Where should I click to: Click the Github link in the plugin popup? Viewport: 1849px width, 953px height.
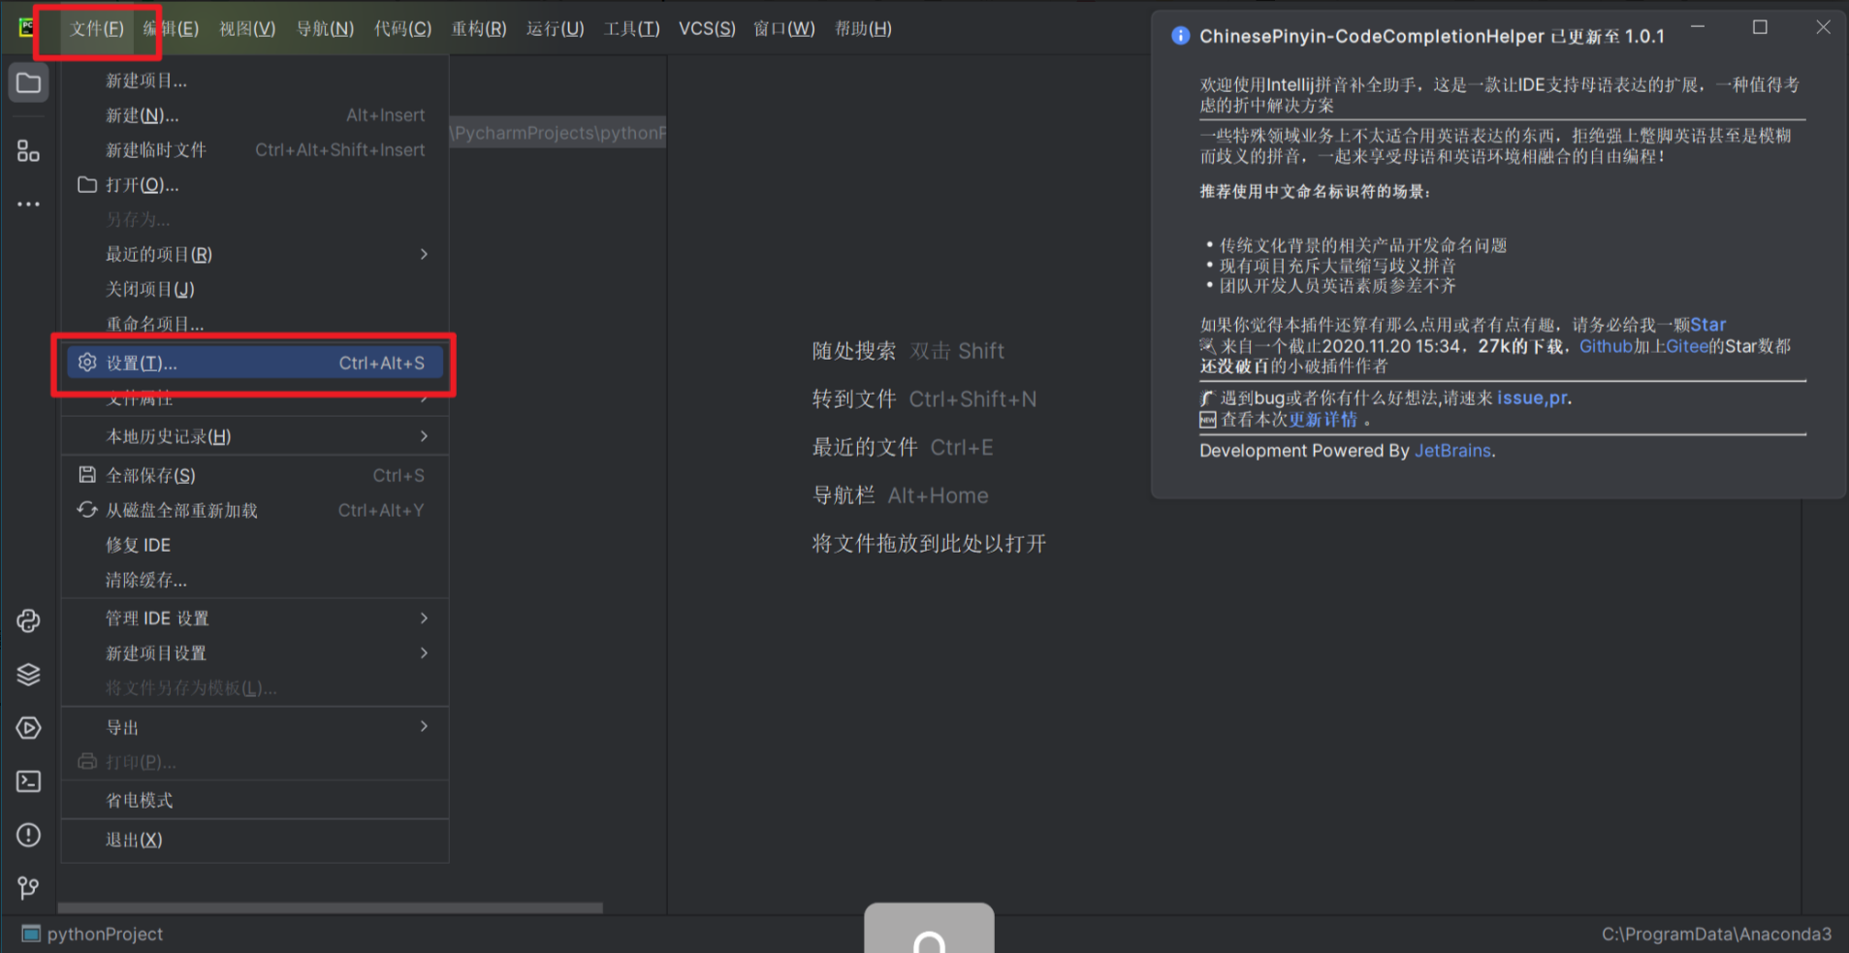point(1605,346)
